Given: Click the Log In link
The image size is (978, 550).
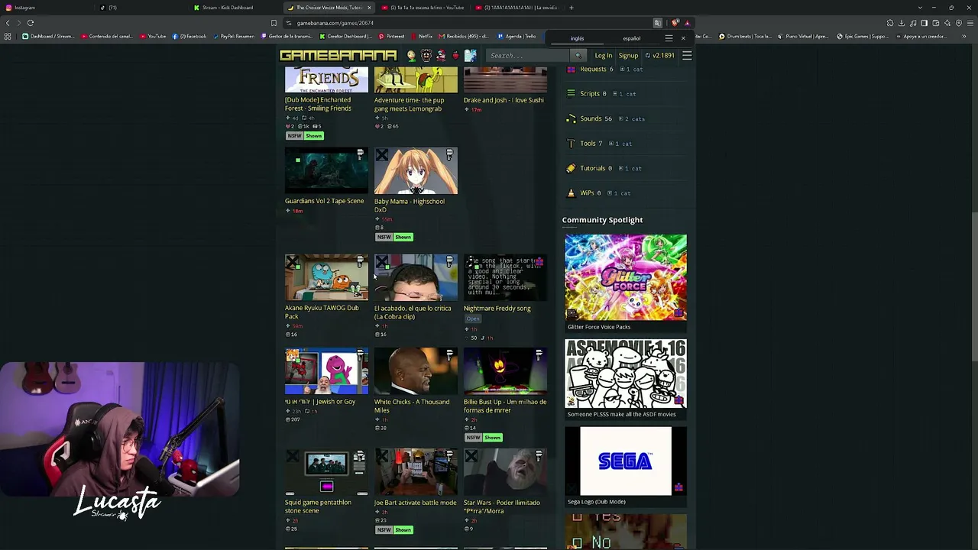Looking at the screenshot, I should click(603, 56).
